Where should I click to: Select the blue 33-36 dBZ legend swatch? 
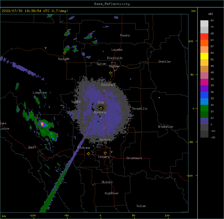(204, 95)
